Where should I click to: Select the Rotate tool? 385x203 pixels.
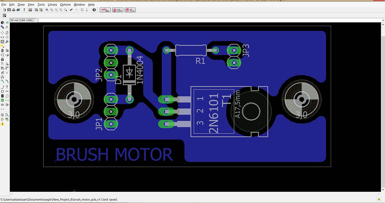click(7, 37)
